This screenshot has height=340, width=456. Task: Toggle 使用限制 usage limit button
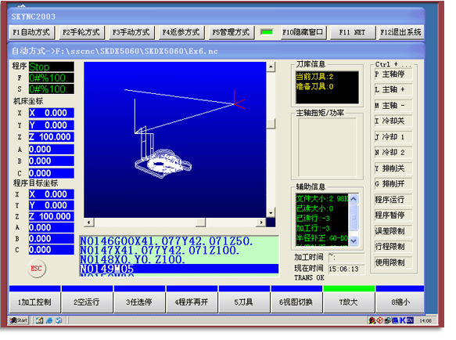pyautogui.click(x=393, y=262)
